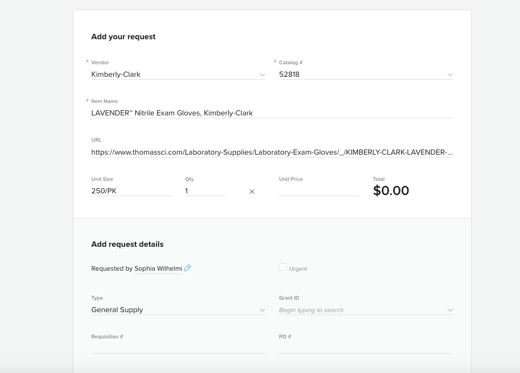Open the Grant ID dropdown arrow
The width and height of the screenshot is (520, 373).
point(450,310)
